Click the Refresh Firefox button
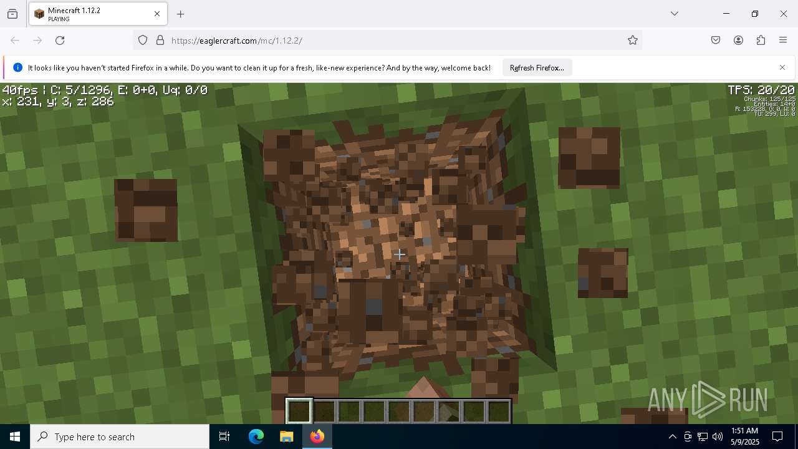The image size is (798, 449). click(x=537, y=68)
